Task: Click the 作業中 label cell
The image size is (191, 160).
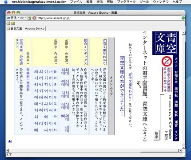Action: tap(28, 52)
